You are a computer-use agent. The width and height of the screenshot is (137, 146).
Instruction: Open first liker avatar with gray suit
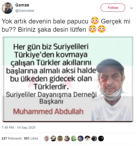[46, 138]
